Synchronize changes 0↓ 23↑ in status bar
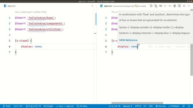This screenshot has width=193, height=108. click(18, 106)
